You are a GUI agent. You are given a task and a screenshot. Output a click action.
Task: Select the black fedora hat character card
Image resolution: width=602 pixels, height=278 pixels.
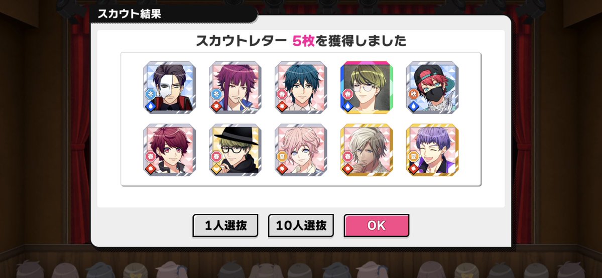tap(235, 150)
